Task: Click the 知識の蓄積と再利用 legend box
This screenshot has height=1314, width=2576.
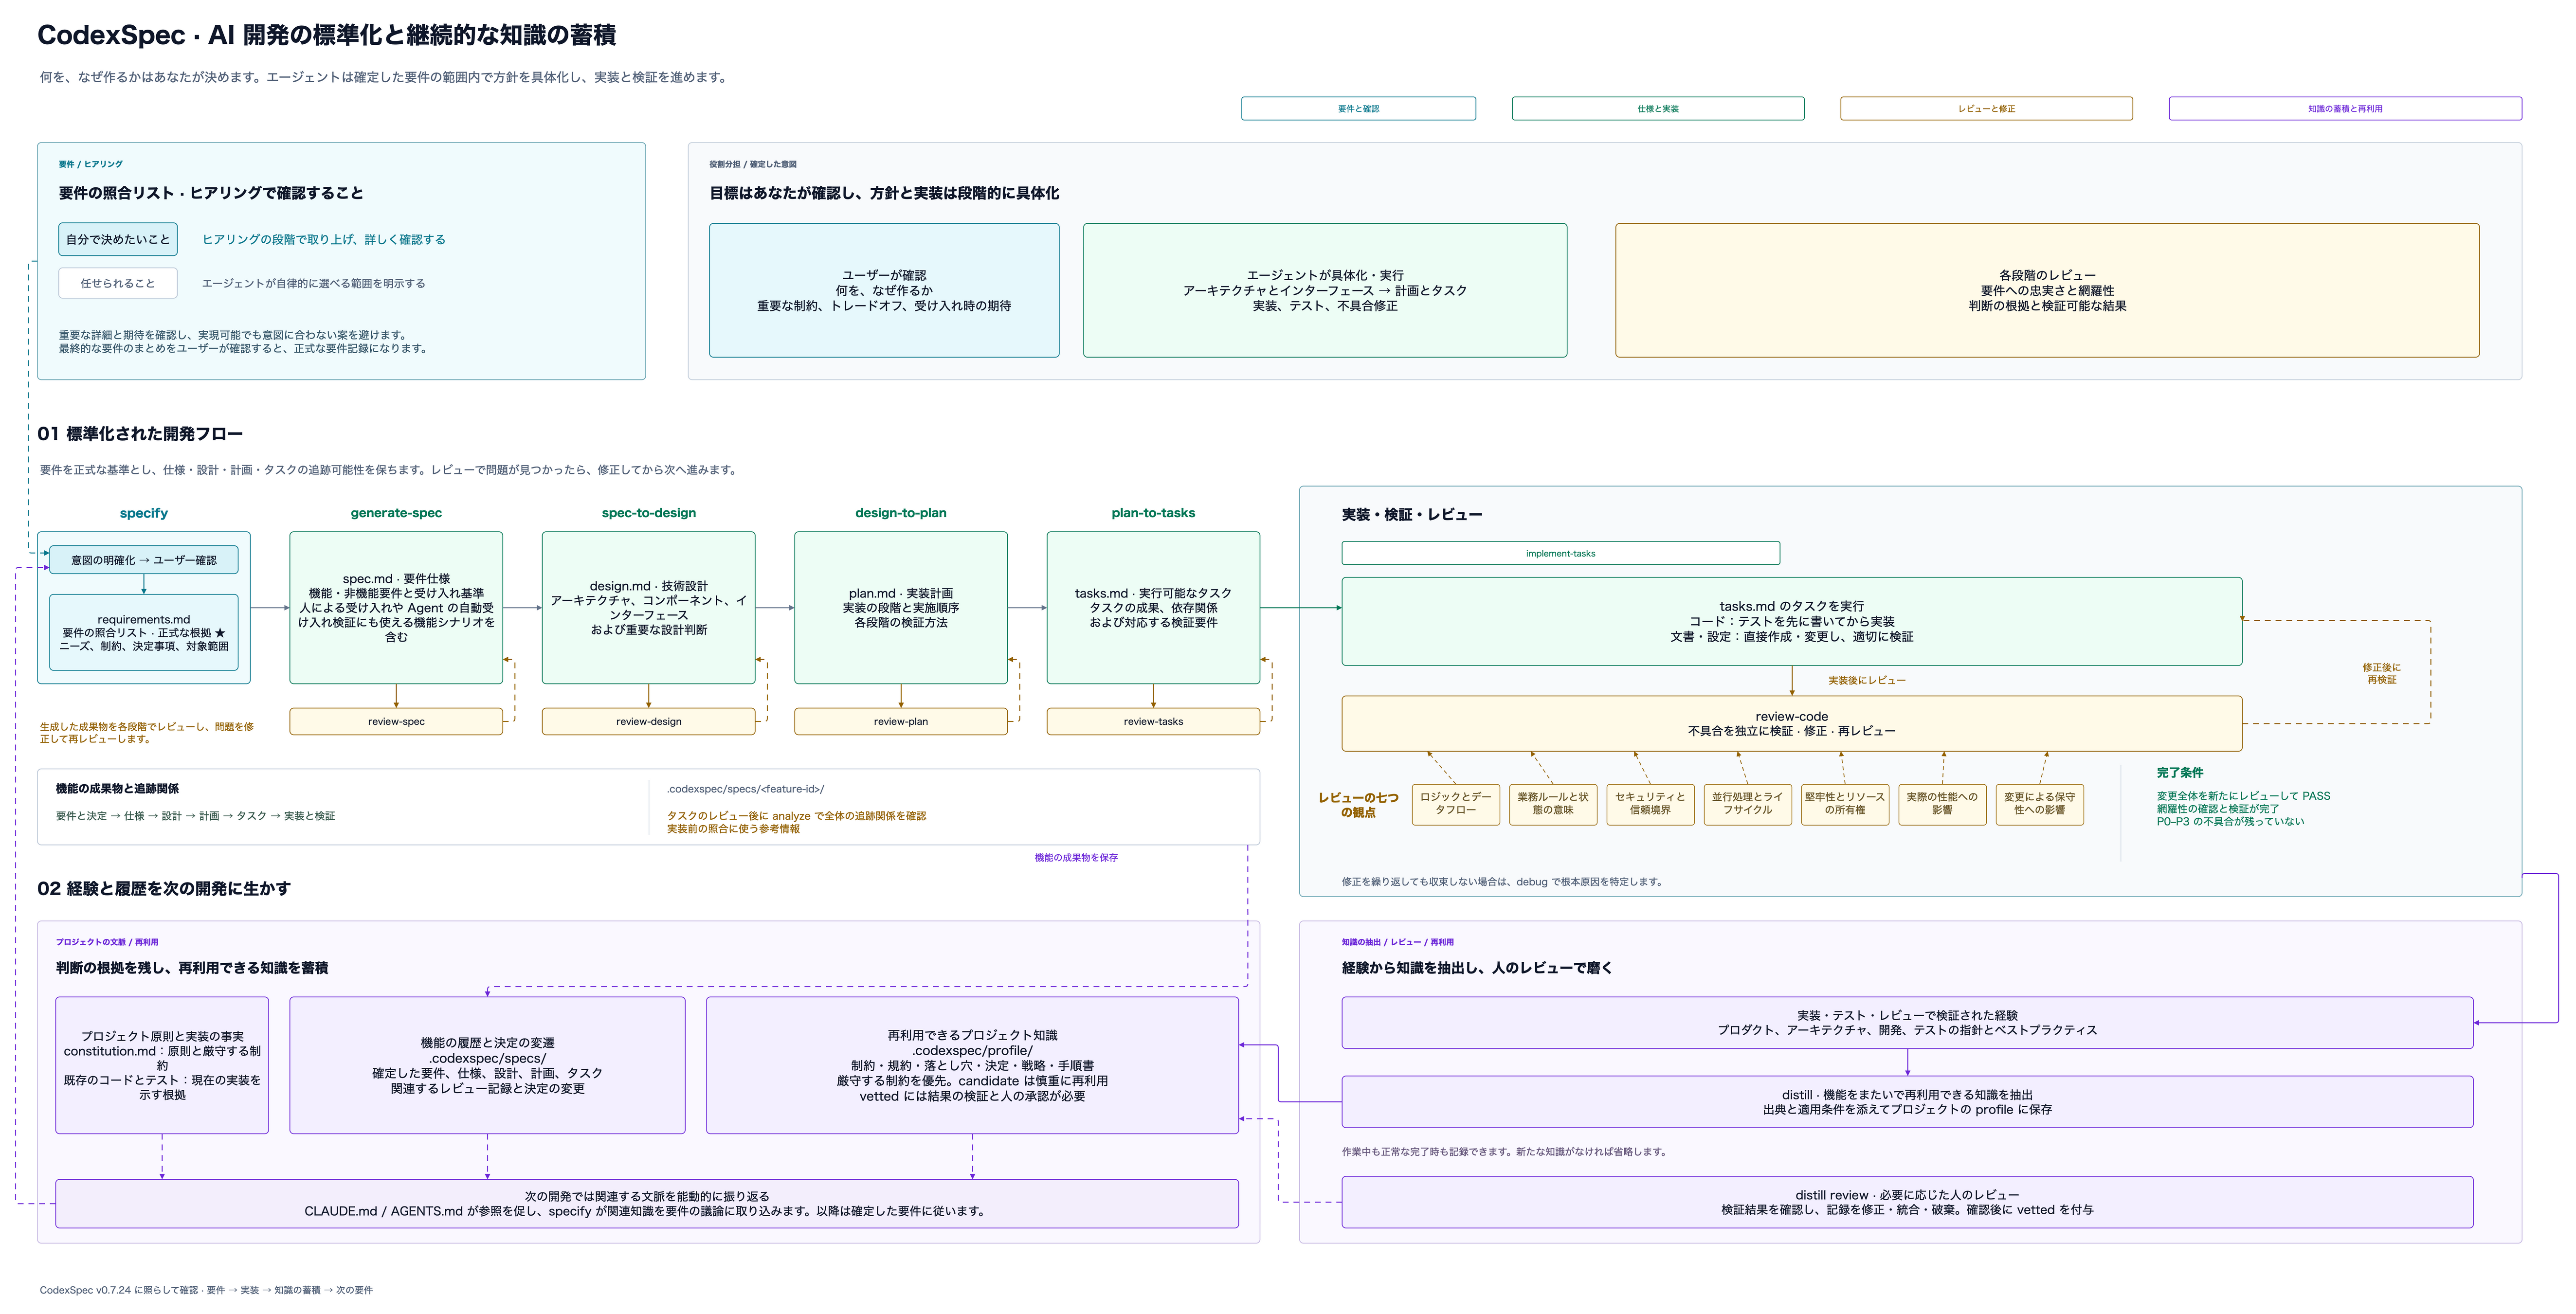Action: [2345, 108]
